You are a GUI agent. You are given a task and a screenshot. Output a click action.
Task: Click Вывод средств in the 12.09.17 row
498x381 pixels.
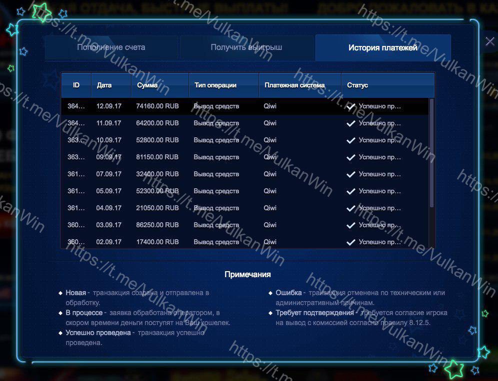pos(216,106)
